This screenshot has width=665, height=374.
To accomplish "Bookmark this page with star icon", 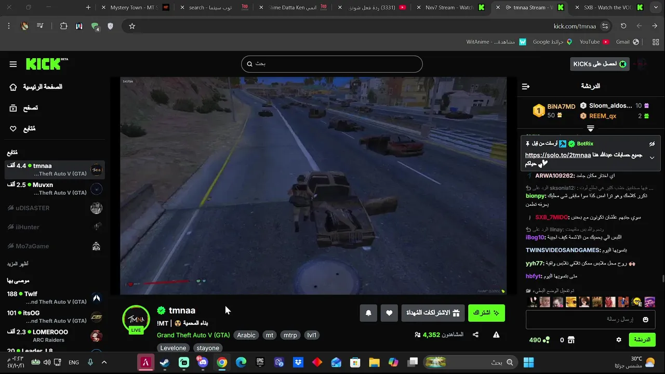I will (132, 26).
